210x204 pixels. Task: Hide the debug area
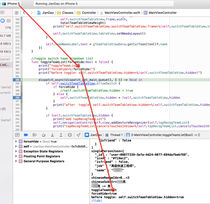coord(17,135)
